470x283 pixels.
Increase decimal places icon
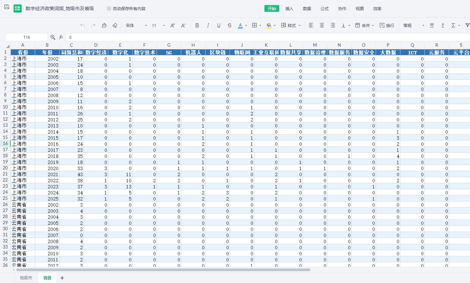coord(432,25)
